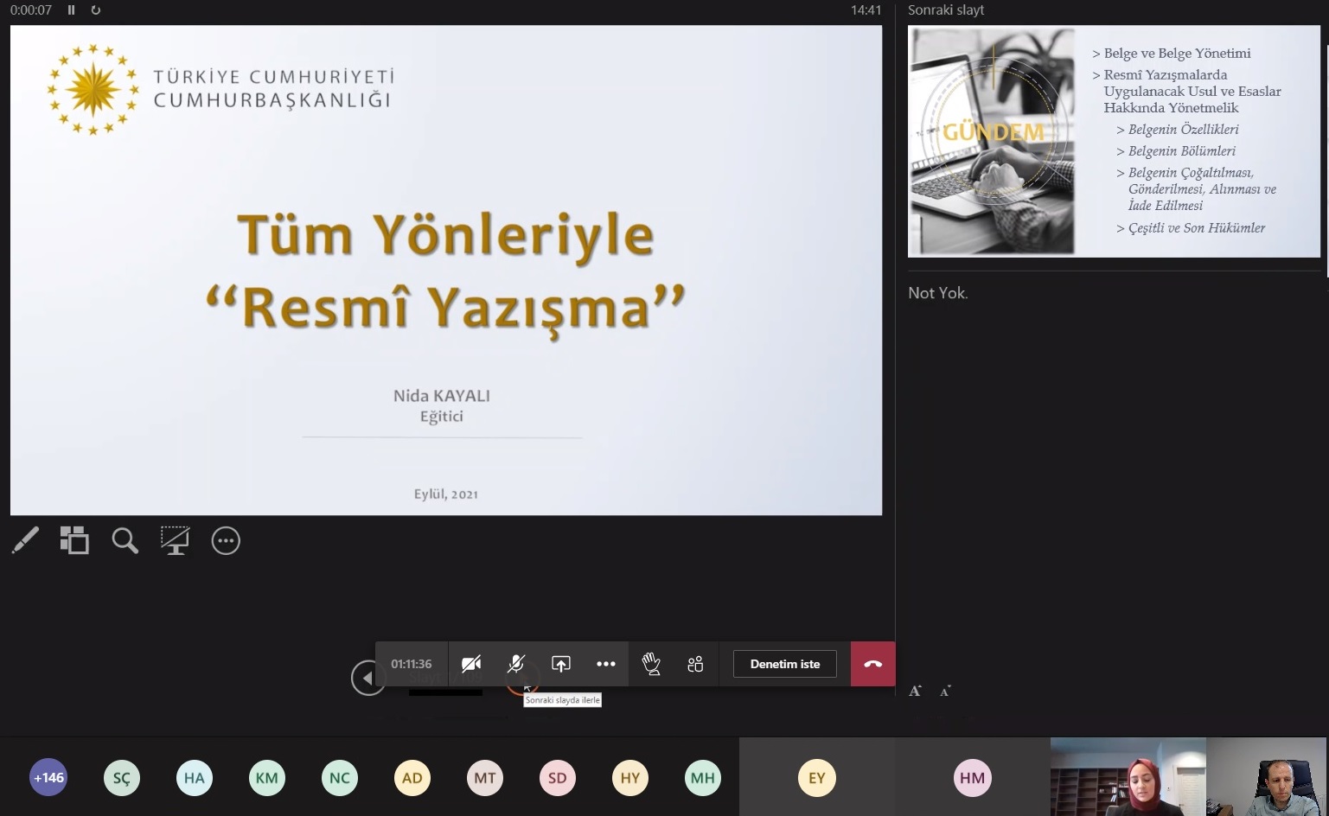
Task: Black out the slide show screen
Action: (x=175, y=541)
